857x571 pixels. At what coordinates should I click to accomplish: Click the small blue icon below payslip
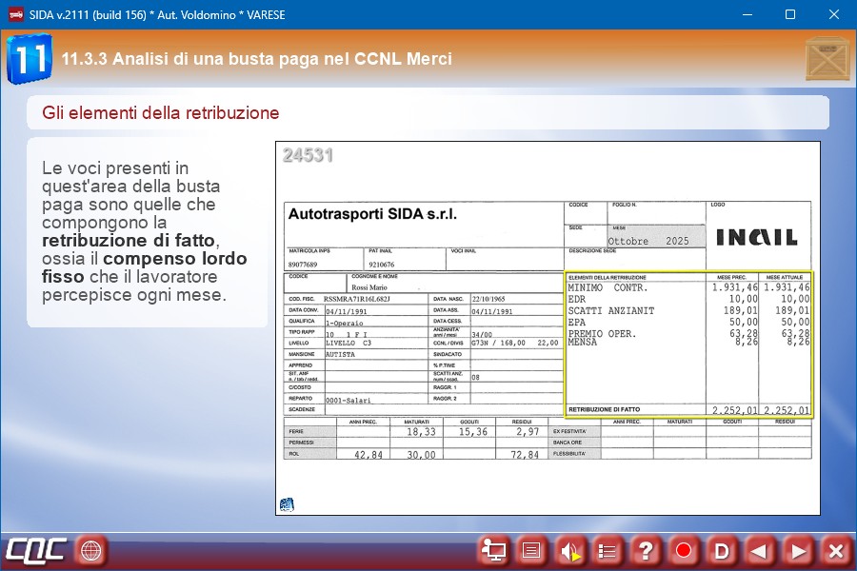pos(287,504)
